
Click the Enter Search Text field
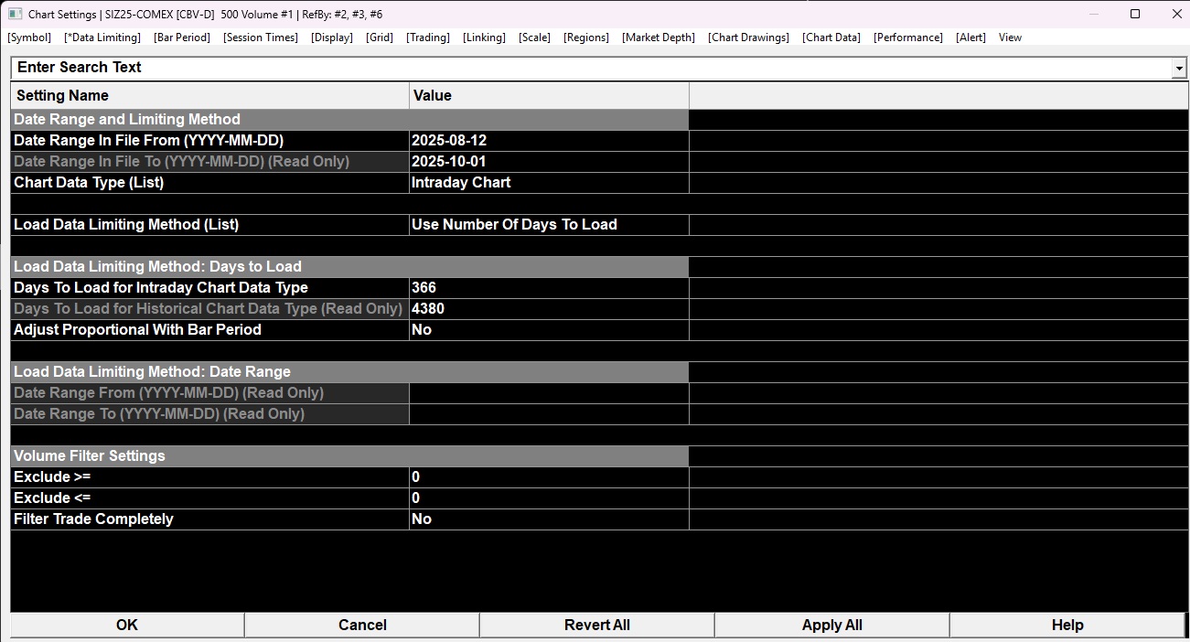(x=592, y=68)
